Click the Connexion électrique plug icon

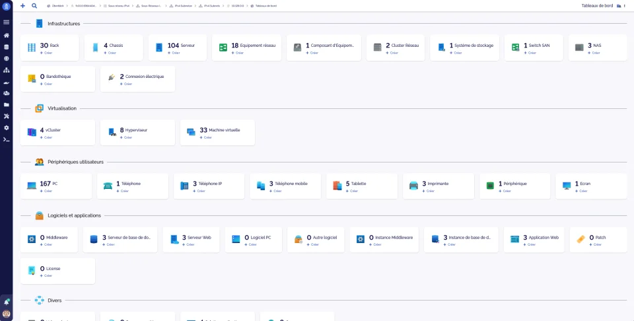112,77
